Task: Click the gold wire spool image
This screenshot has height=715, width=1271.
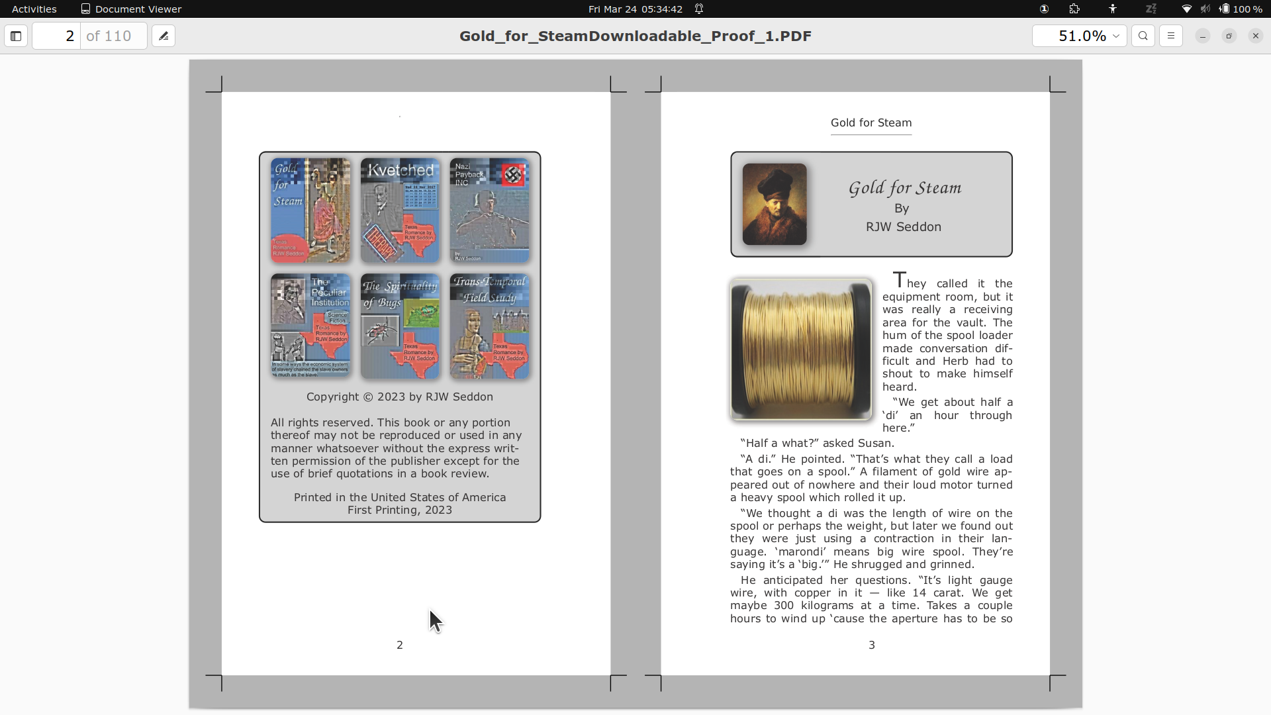Action: (x=801, y=350)
